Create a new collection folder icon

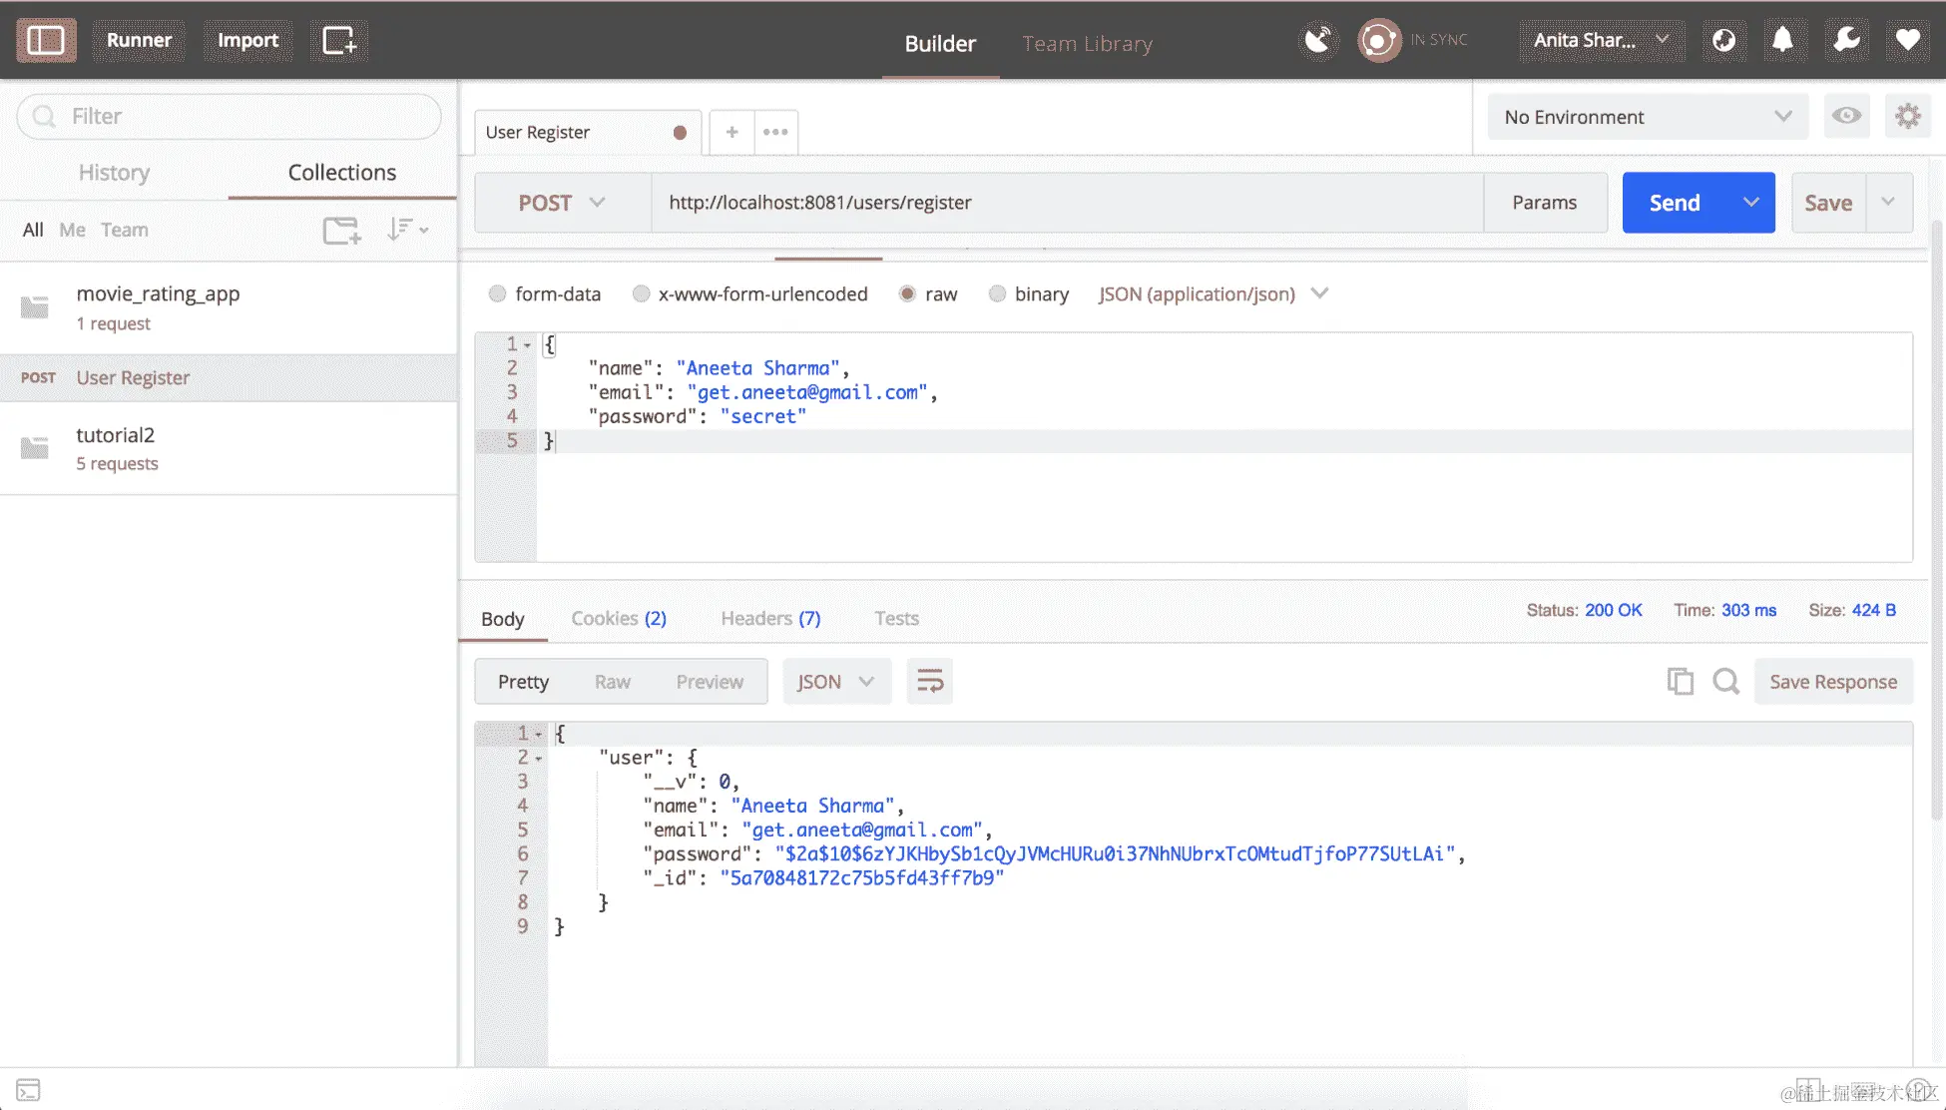pyautogui.click(x=341, y=231)
